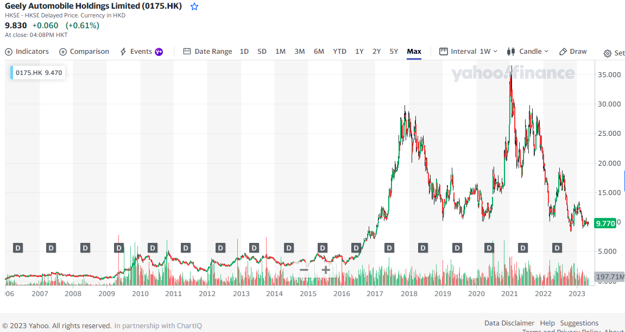Click the 2018 year label on axis
Screen dimensions: 625x332
409,294
